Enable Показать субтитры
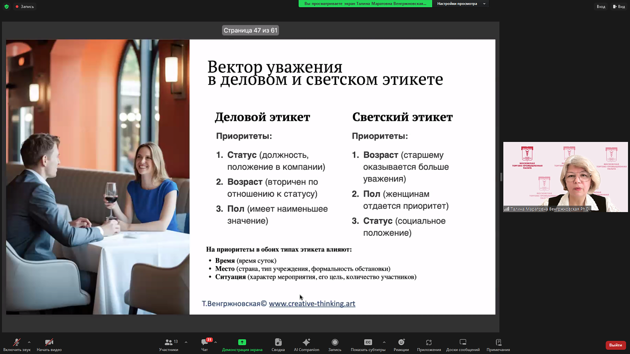This screenshot has height=354, width=630. coord(368,344)
